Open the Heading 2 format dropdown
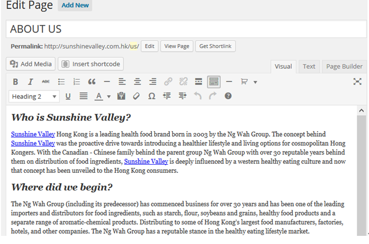 (34, 97)
